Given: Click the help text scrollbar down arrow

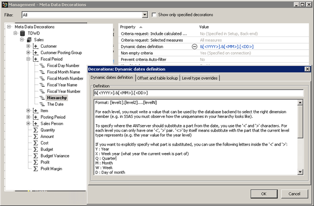Looking at the screenshot, I should click(x=300, y=172).
